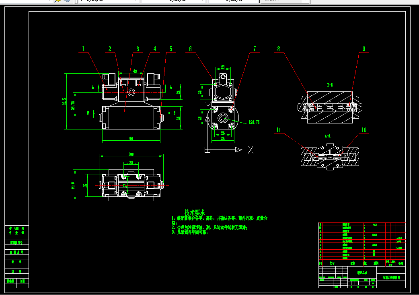This screenshot has width=419, height=295.
Task: Click the empty title box at top-left of frame
Action: (x=53, y=16)
